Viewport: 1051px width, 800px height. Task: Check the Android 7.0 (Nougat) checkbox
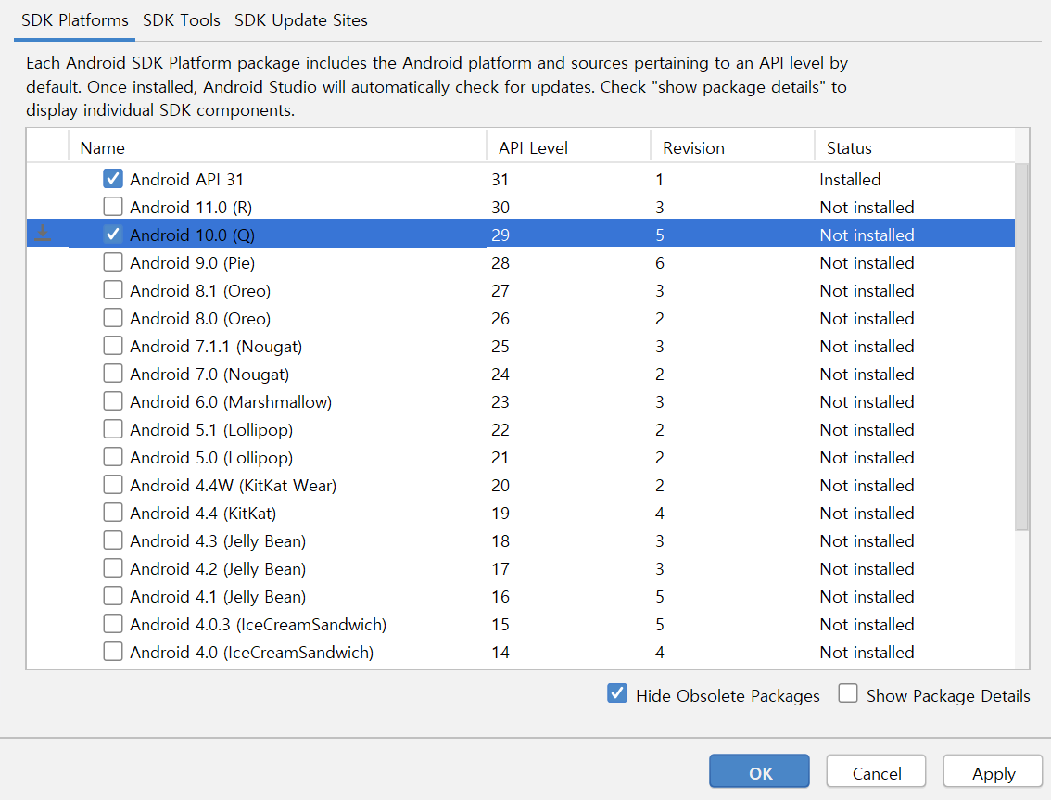click(x=113, y=374)
